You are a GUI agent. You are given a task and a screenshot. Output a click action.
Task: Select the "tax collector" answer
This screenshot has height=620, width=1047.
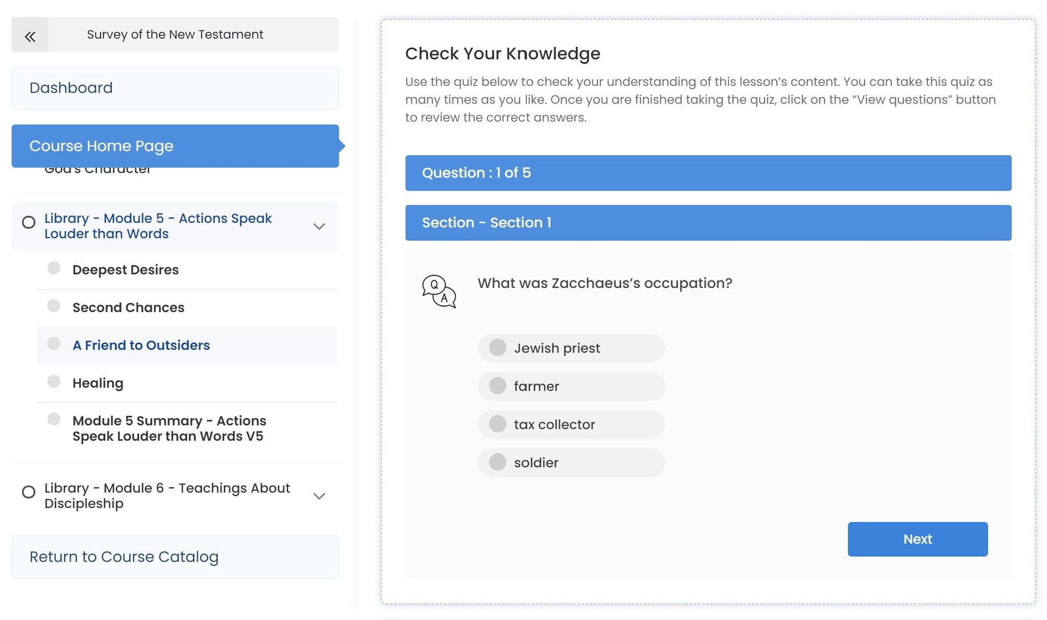498,424
